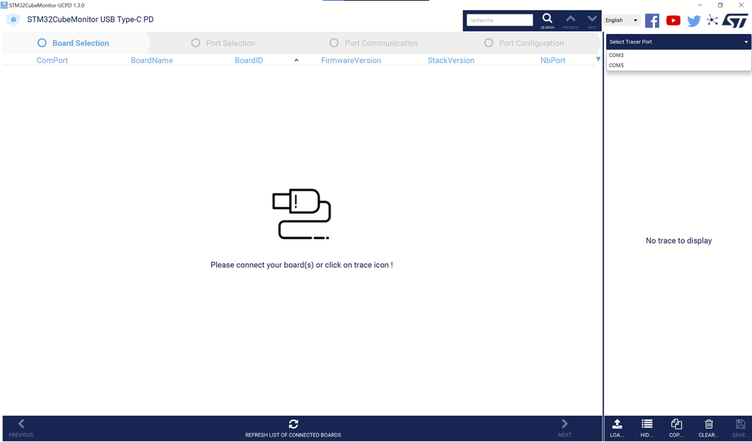
Task: Click the Port Configuration radio circle
Action: (x=489, y=43)
